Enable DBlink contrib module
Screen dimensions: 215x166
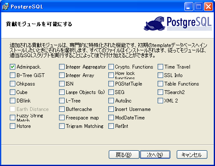(x=12, y=101)
